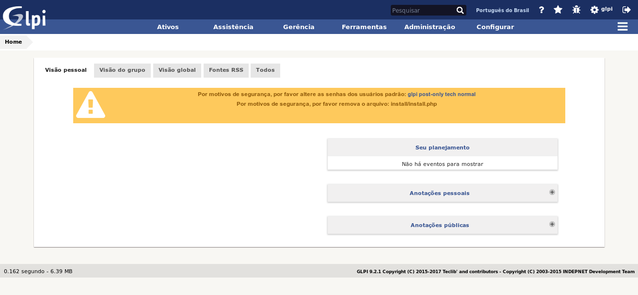Image resolution: width=638 pixels, height=295 pixels.
Task: Click the Português do Brasil language link
Action: pyautogui.click(x=502, y=10)
